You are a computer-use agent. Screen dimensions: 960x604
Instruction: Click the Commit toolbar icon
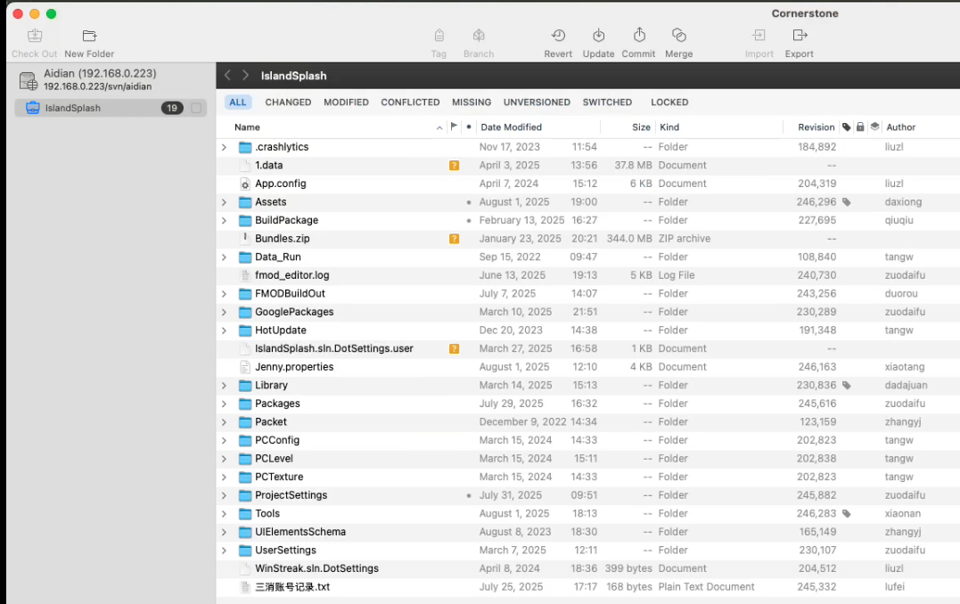tap(639, 36)
